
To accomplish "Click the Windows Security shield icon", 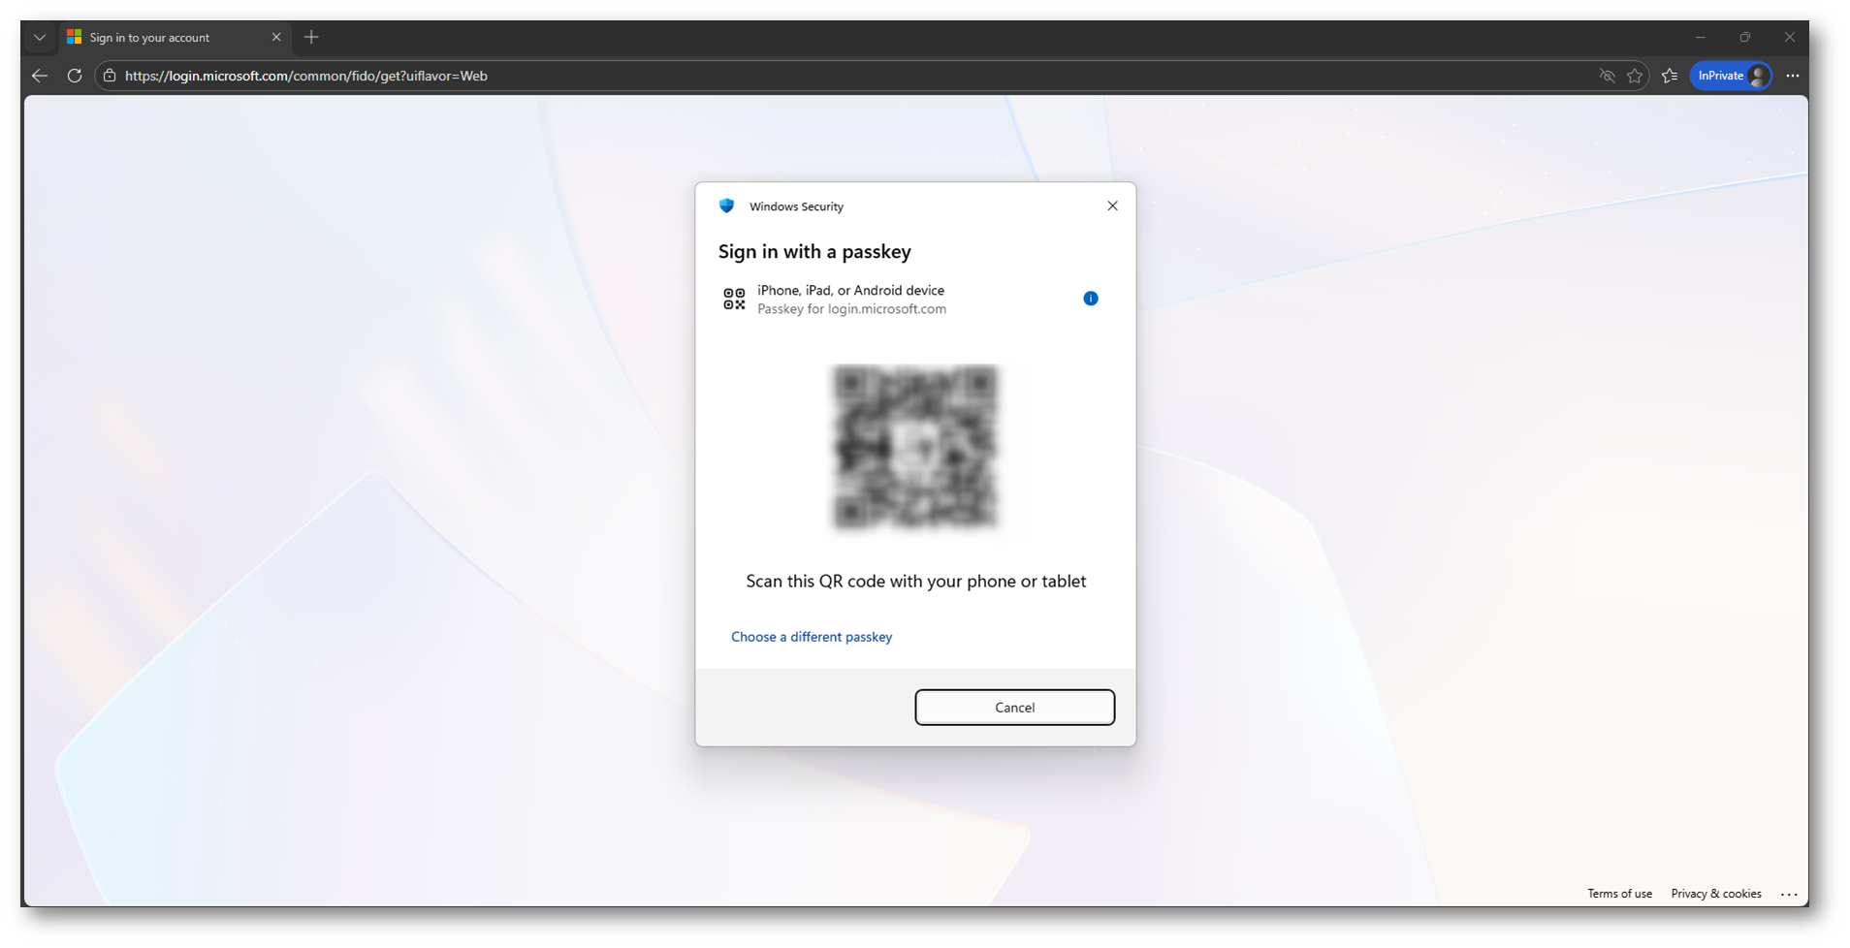I will [x=726, y=205].
